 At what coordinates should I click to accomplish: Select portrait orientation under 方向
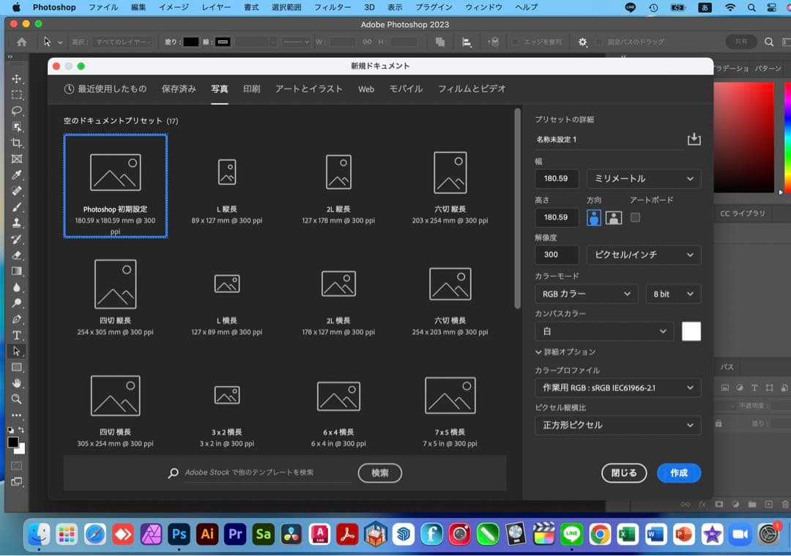coord(593,218)
